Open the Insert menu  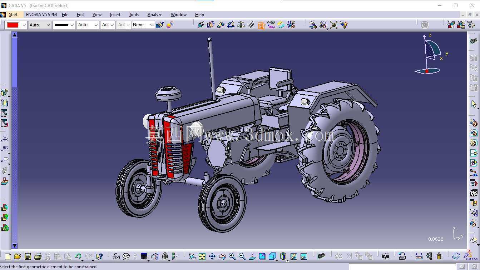click(x=115, y=15)
